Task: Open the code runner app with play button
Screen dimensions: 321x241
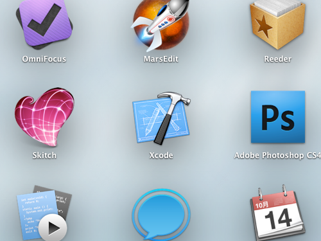Action: (44, 213)
